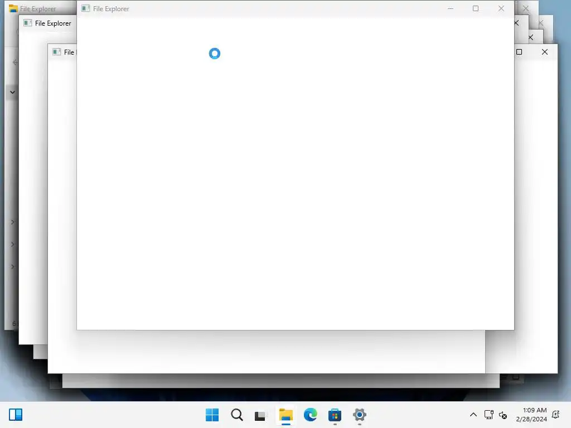Close the window titled "File"

[x=545, y=52]
